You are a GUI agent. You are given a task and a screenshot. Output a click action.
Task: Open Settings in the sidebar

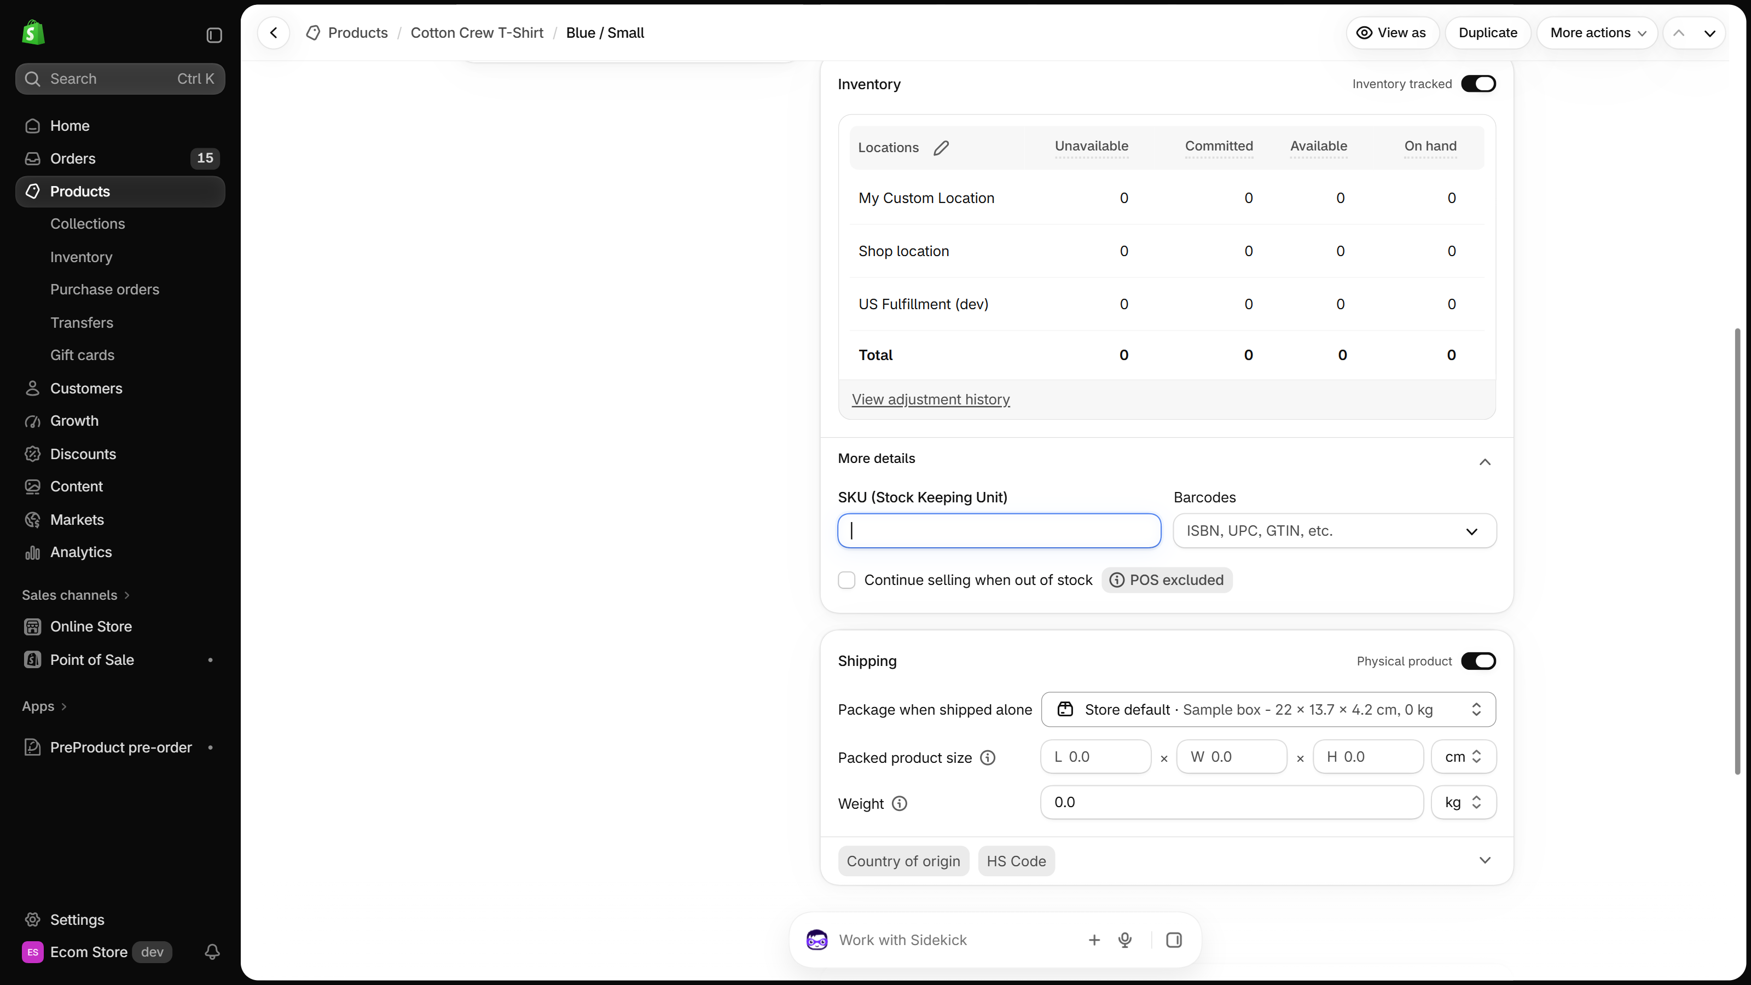pos(120,919)
